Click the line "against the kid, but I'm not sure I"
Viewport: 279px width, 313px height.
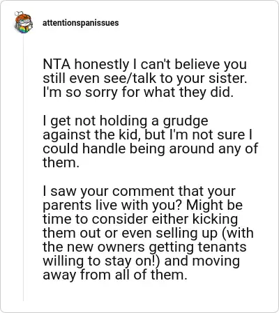point(148,135)
